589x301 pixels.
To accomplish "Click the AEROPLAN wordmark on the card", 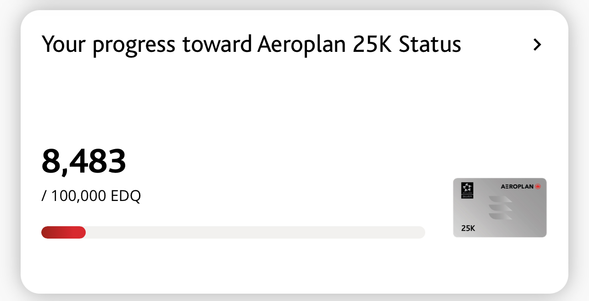I will click(x=517, y=187).
